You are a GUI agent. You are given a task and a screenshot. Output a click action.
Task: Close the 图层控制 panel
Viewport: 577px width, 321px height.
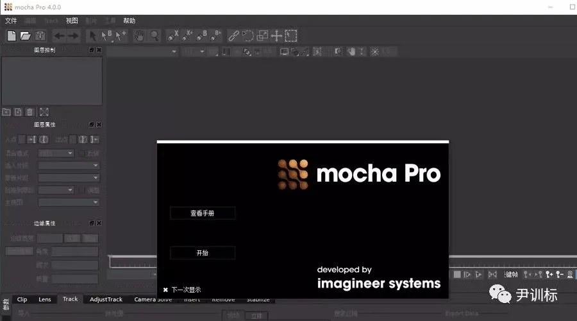99,49
